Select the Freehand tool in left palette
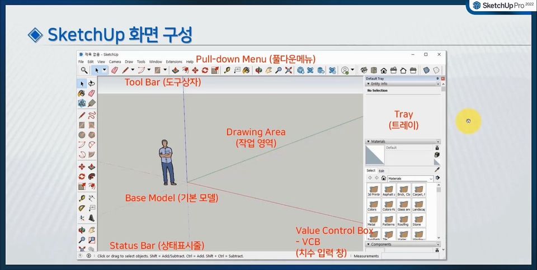Image resolution: width=537 pixels, height=270 pixels. 91,115
